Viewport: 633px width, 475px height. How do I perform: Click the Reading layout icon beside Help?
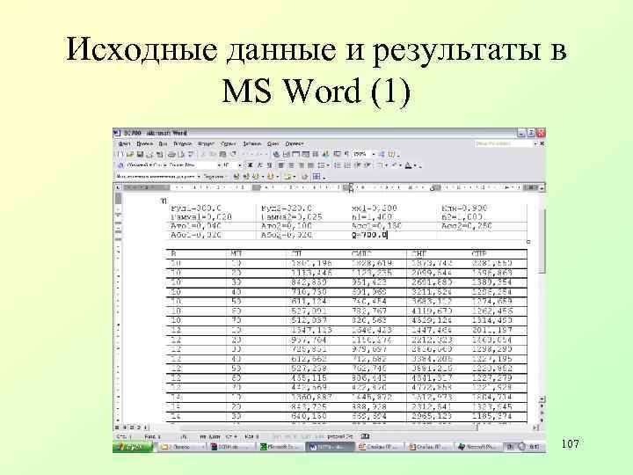(391, 154)
